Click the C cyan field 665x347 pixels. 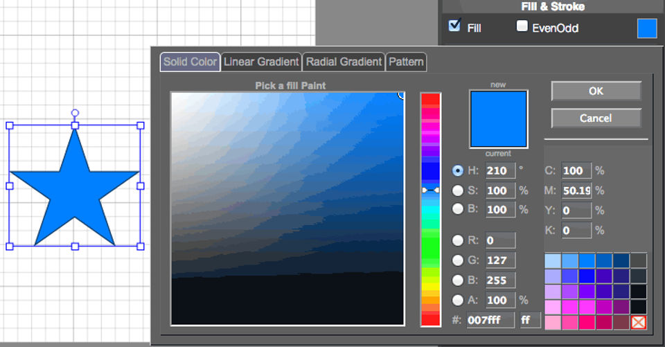point(576,170)
